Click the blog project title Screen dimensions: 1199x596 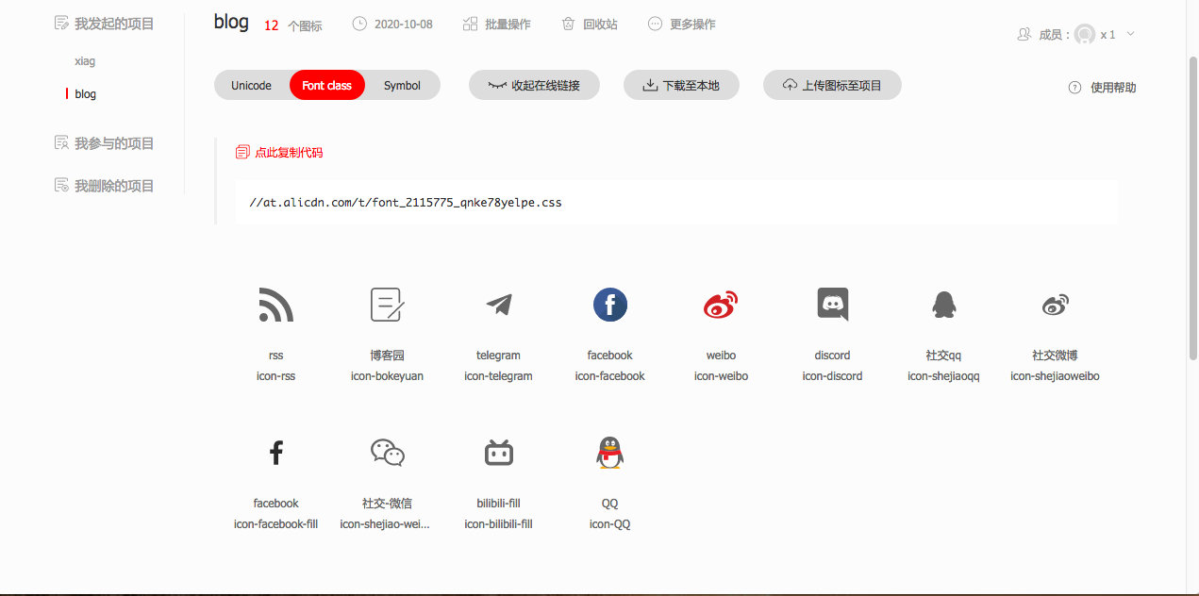[231, 22]
